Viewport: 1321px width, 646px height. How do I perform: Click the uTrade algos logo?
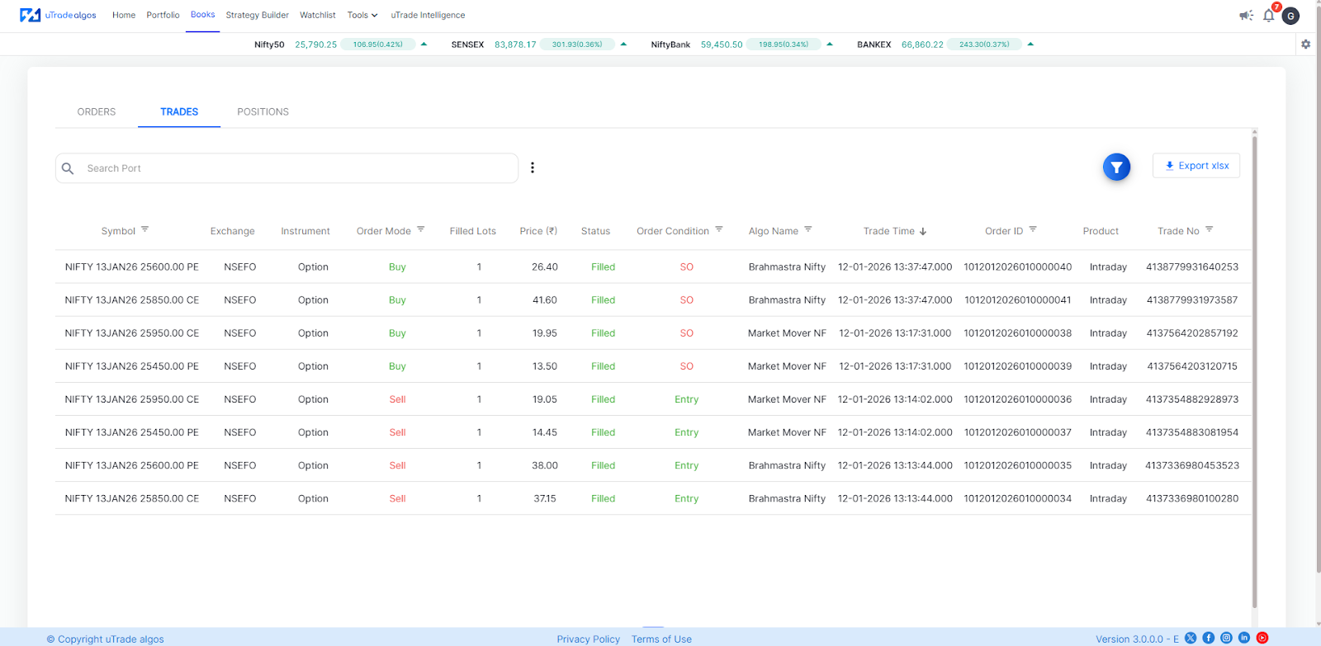[58, 15]
